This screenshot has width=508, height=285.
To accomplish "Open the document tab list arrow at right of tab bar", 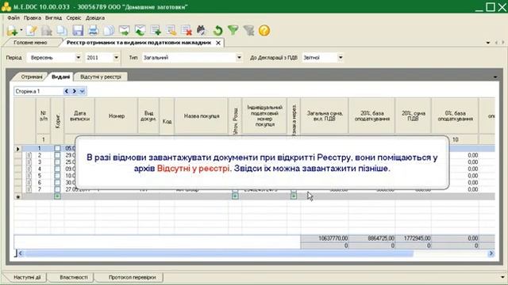I will (x=488, y=43).
